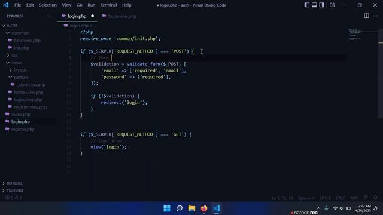This screenshot has width=383, height=215.
Task: Show hidden system tray icons chevron
Action: point(318,208)
